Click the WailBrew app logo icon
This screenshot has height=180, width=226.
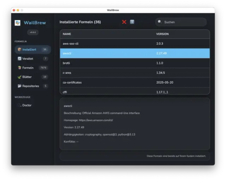point(18,23)
